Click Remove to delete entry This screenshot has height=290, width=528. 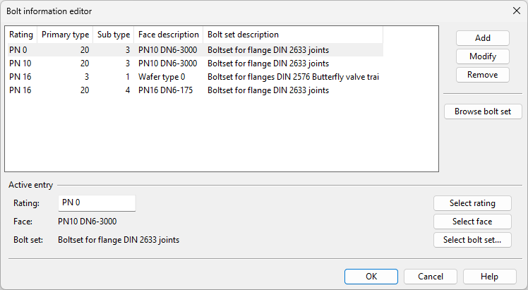pos(483,75)
